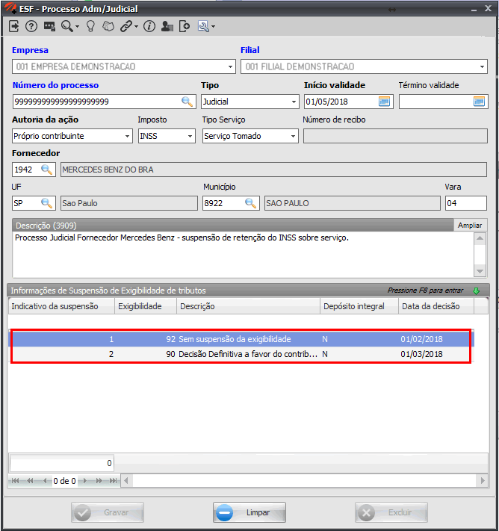The height and width of the screenshot is (531, 499).
Task: Open help via question mark icon
Action: (x=31, y=26)
